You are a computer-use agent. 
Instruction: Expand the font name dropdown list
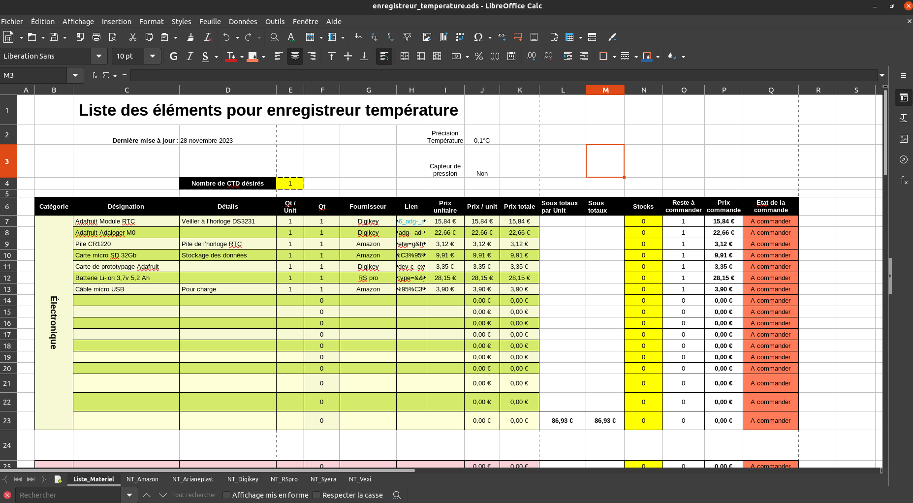click(99, 56)
